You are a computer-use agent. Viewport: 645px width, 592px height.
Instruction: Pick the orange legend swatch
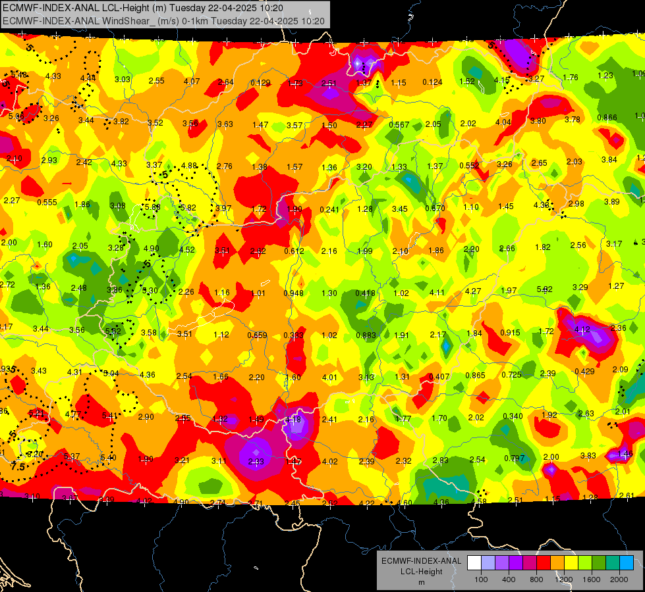coord(557,563)
